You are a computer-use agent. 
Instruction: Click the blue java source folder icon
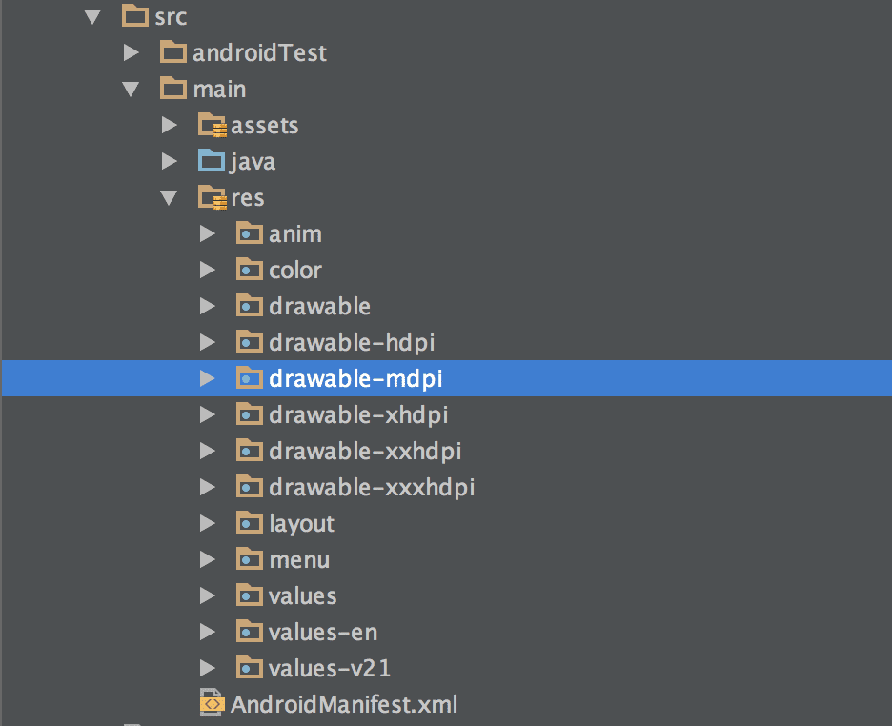212,161
